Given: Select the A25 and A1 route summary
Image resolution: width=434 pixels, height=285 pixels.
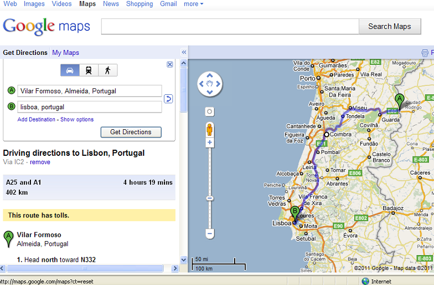Looking at the screenshot, I should (x=89, y=187).
